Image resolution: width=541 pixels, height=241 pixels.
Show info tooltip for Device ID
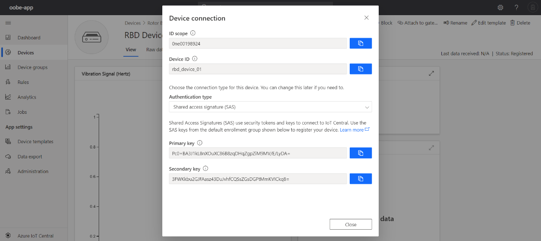(x=195, y=58)
